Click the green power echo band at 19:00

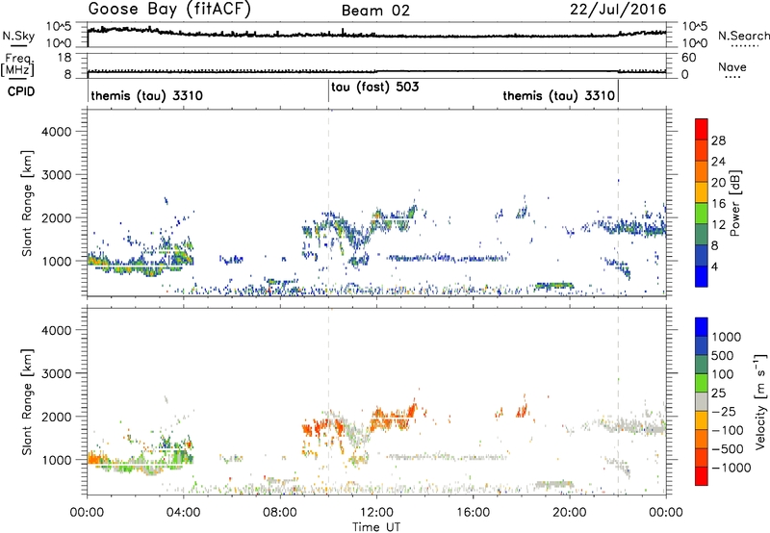(554, 285)
